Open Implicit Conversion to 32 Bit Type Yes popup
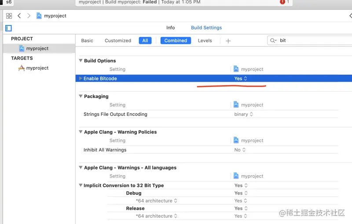 point(241,185)
